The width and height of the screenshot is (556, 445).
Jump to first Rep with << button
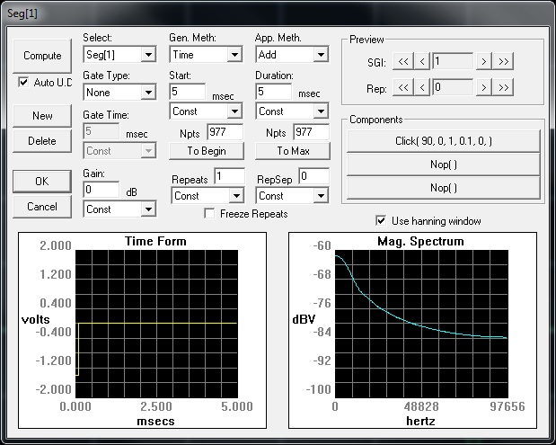(x=403, y=87)
